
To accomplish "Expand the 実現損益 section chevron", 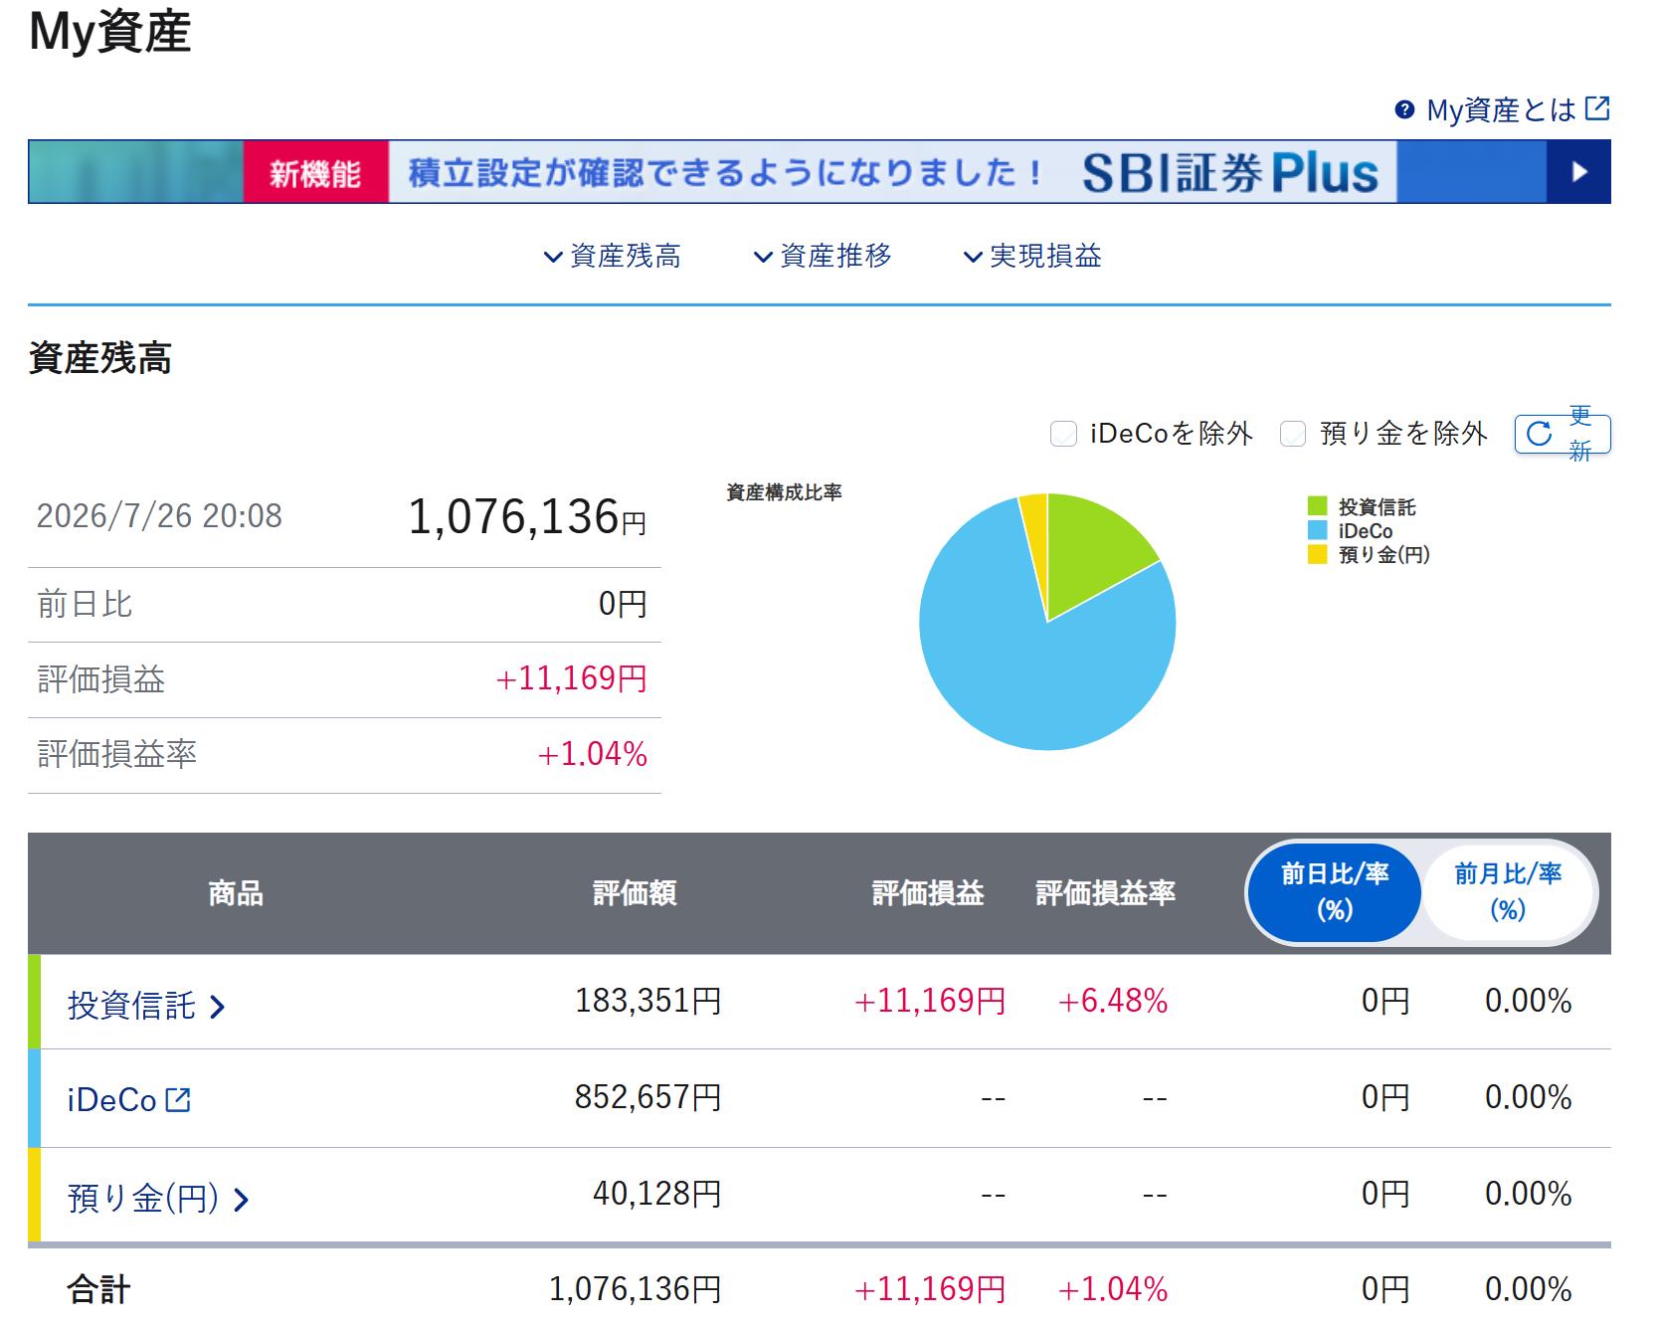I will point(973,257).
